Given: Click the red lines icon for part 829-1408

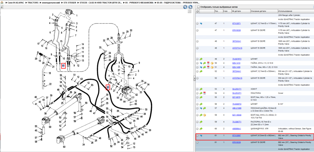Looking at the screenshot, I should click(208, 67).
